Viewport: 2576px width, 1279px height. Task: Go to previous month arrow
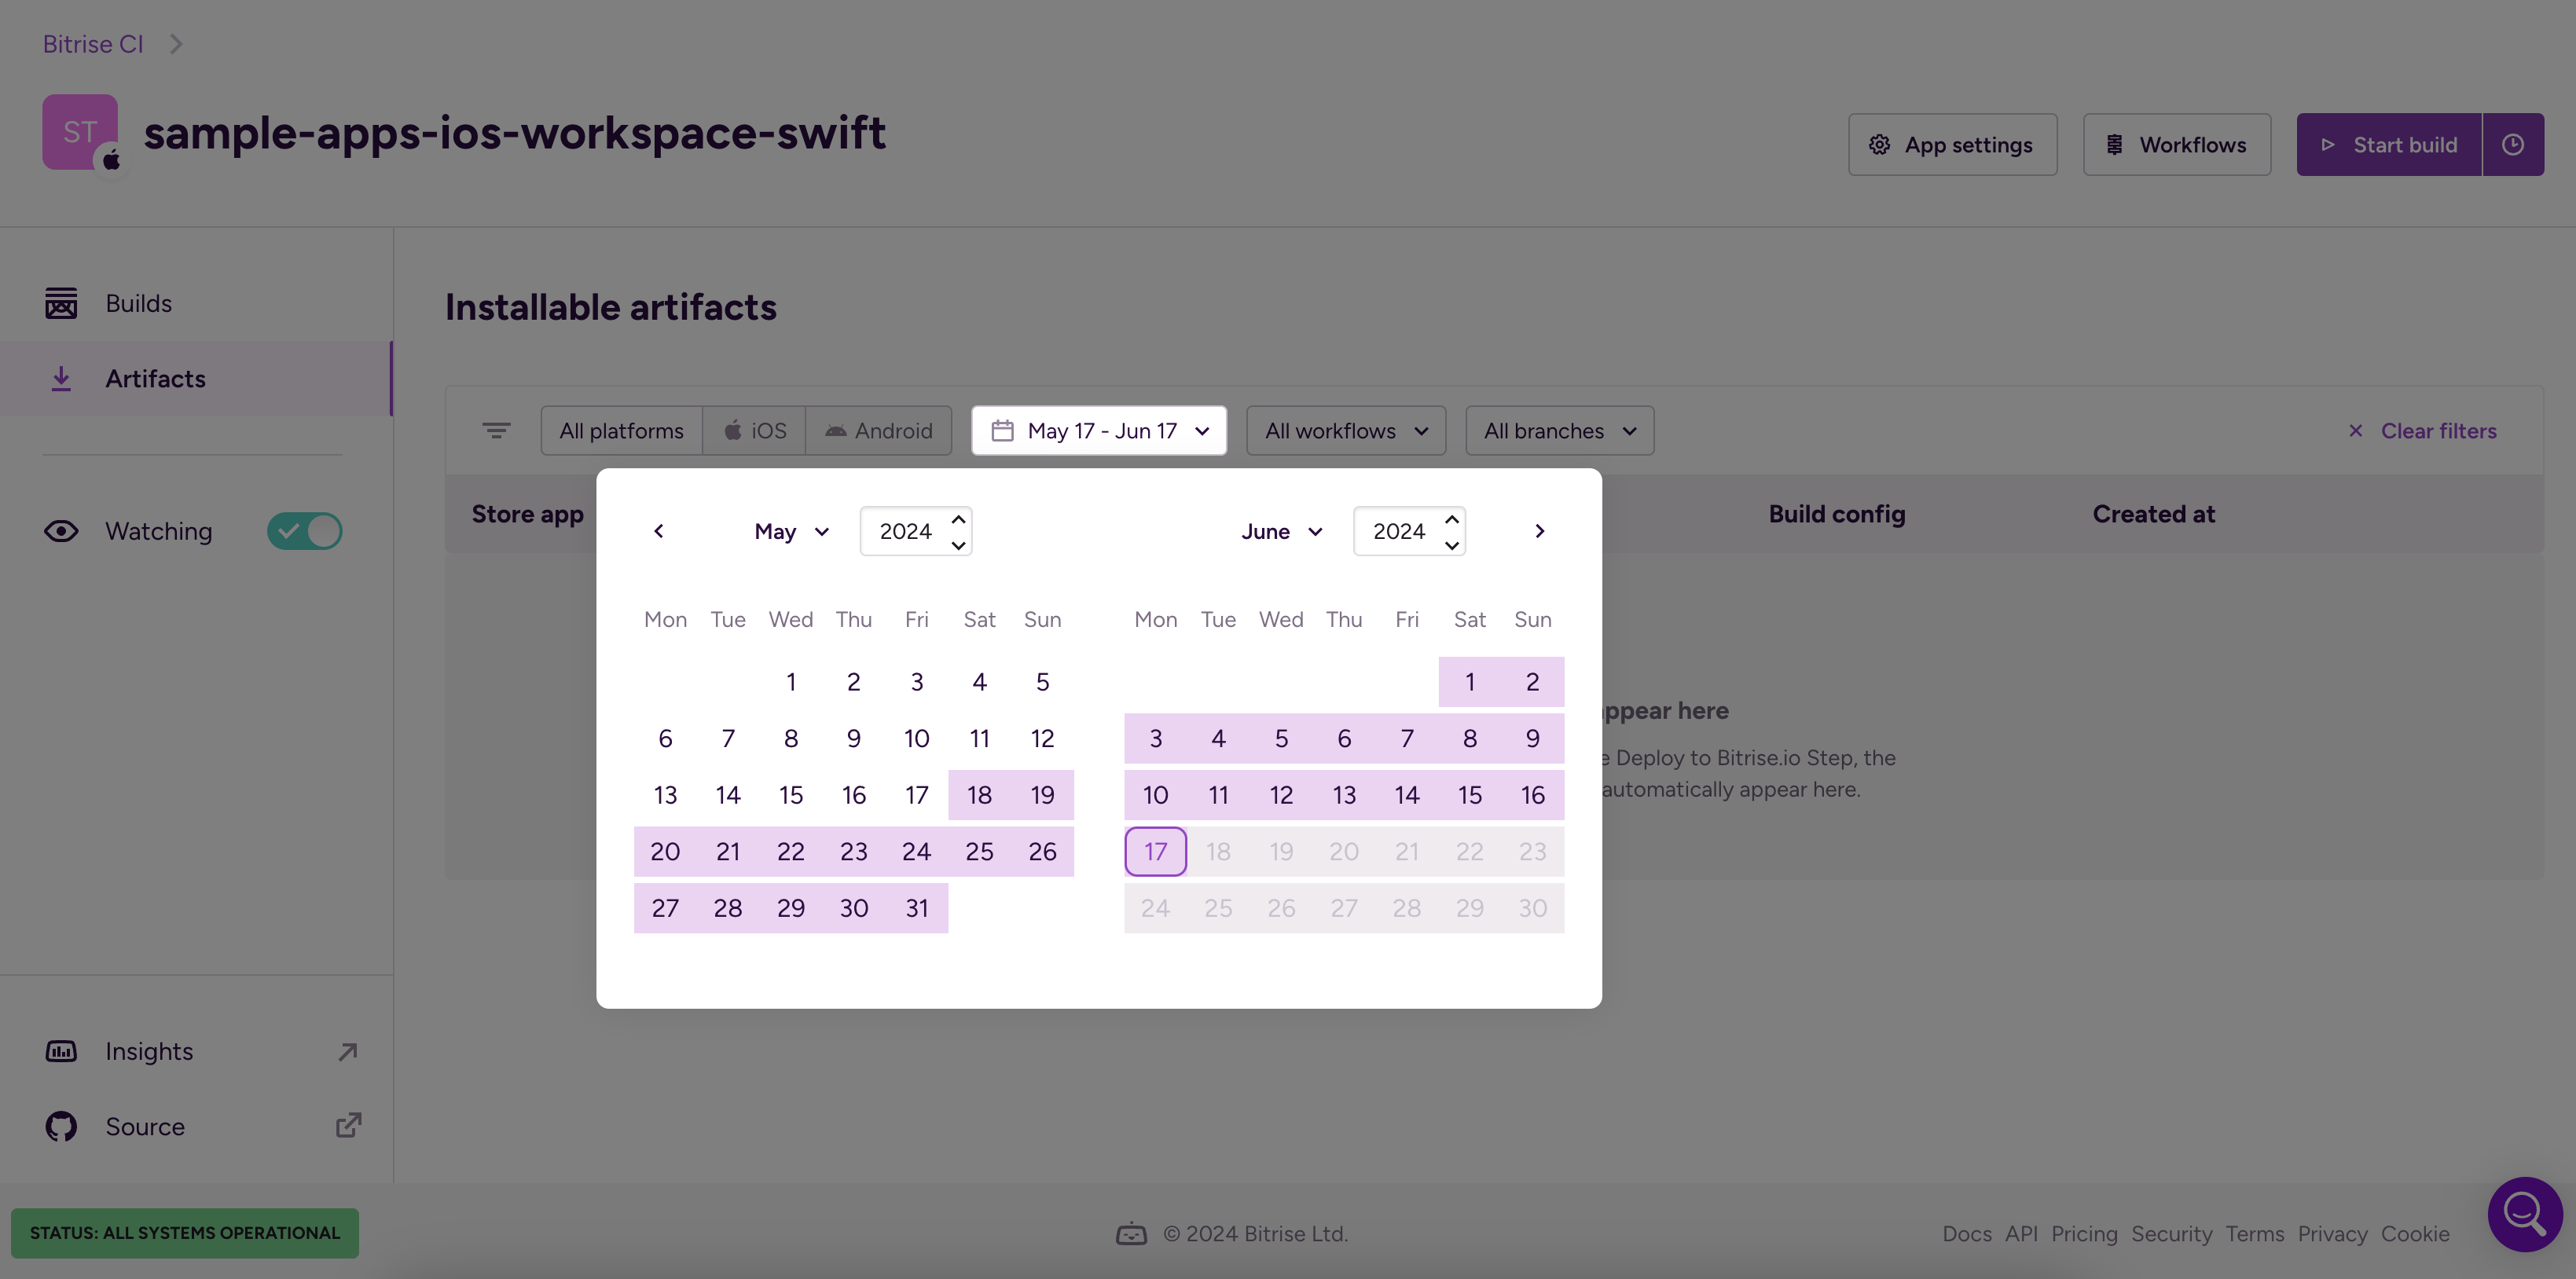coord(658,531)
